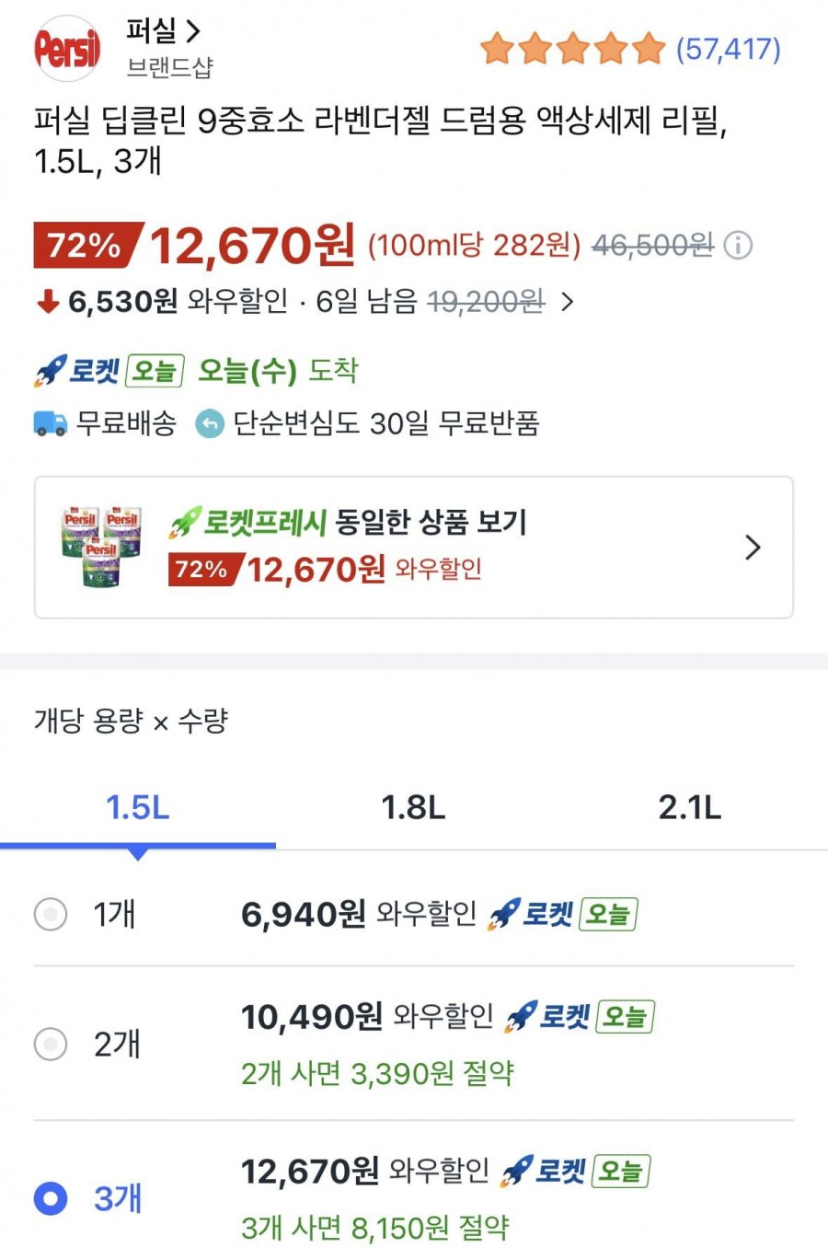
Task: Select the 3개 quantity radio button
Action: point(50,1198)
